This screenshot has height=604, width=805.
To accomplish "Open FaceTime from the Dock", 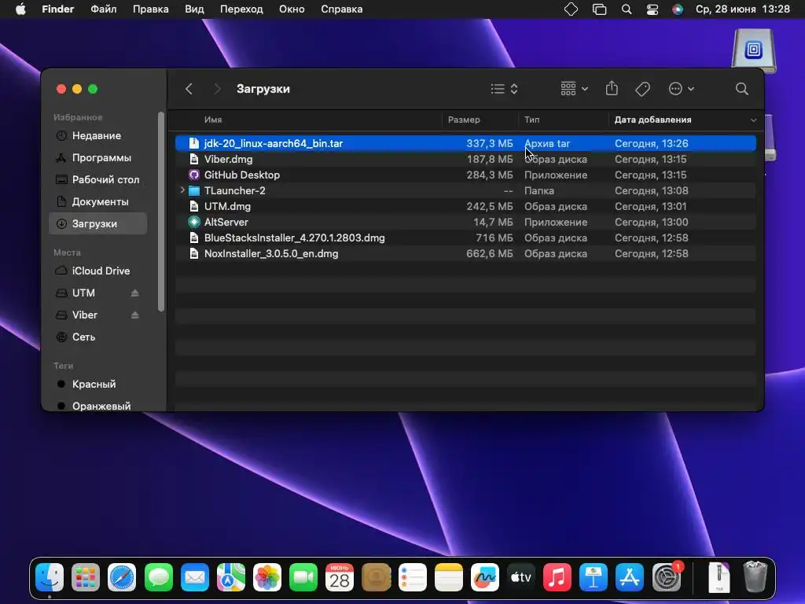I will pyautogui.click(x=303, y=577).
